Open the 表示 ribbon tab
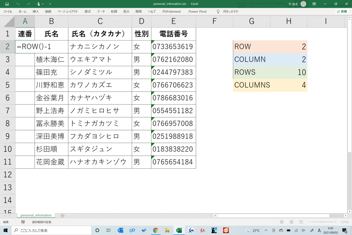This screenshot has width=352, height=235. (x=126, y=11)
